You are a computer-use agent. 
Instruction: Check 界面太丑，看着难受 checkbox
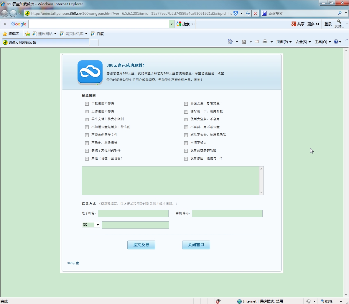coord(186,104)
